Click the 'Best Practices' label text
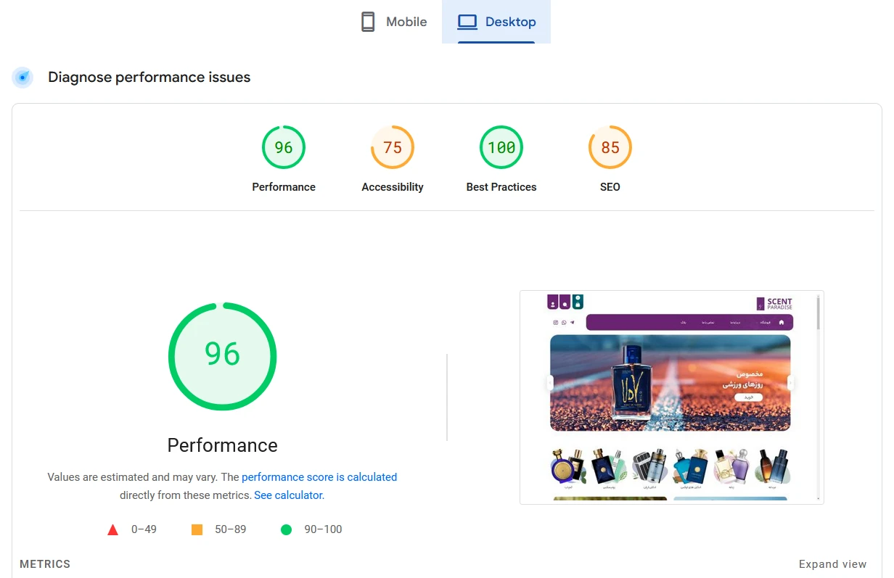Viewport: 894px width, 578px height. (x=501, y=187)
